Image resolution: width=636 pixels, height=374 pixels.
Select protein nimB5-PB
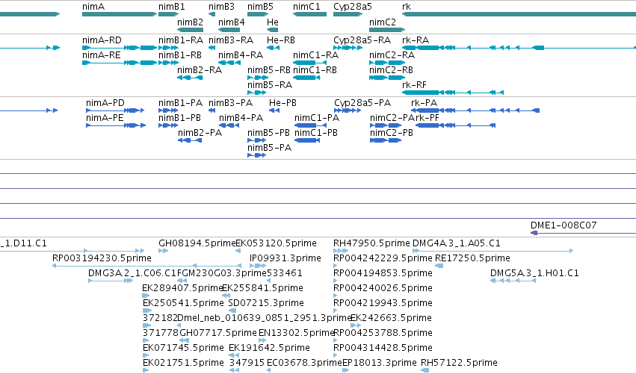268,133
